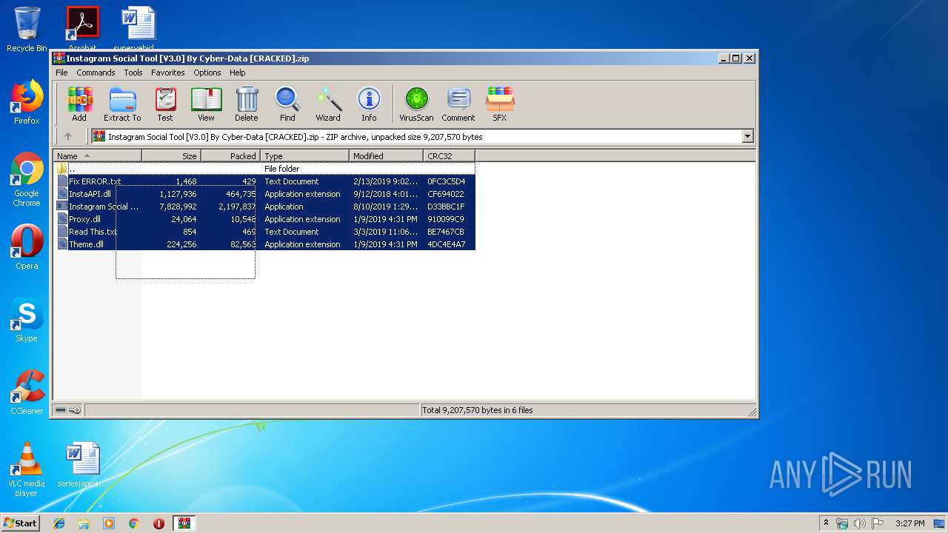Viewport: 948px width, 533px height.
Task: Click the key password icon in status bar
Action: pyautogui.click(x=75, y=410)
